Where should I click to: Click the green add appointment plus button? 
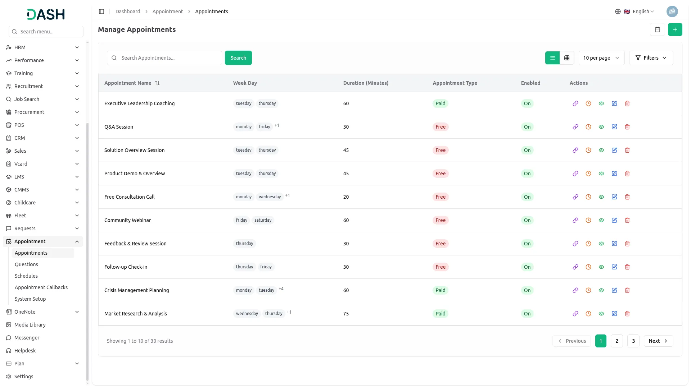tap(675, 29)
